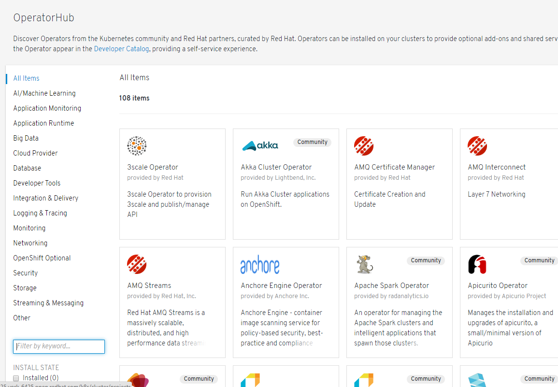Select the Streaming & Messaging category

pos(48,303)
